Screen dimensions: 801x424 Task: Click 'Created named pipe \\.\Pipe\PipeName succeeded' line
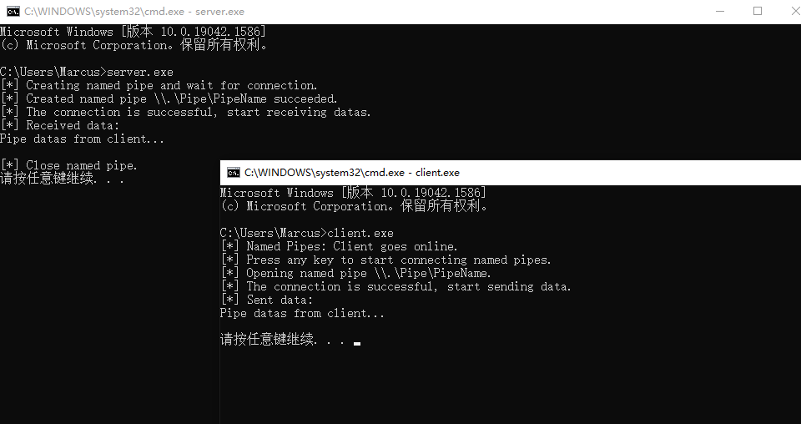[x=169, y=98]
